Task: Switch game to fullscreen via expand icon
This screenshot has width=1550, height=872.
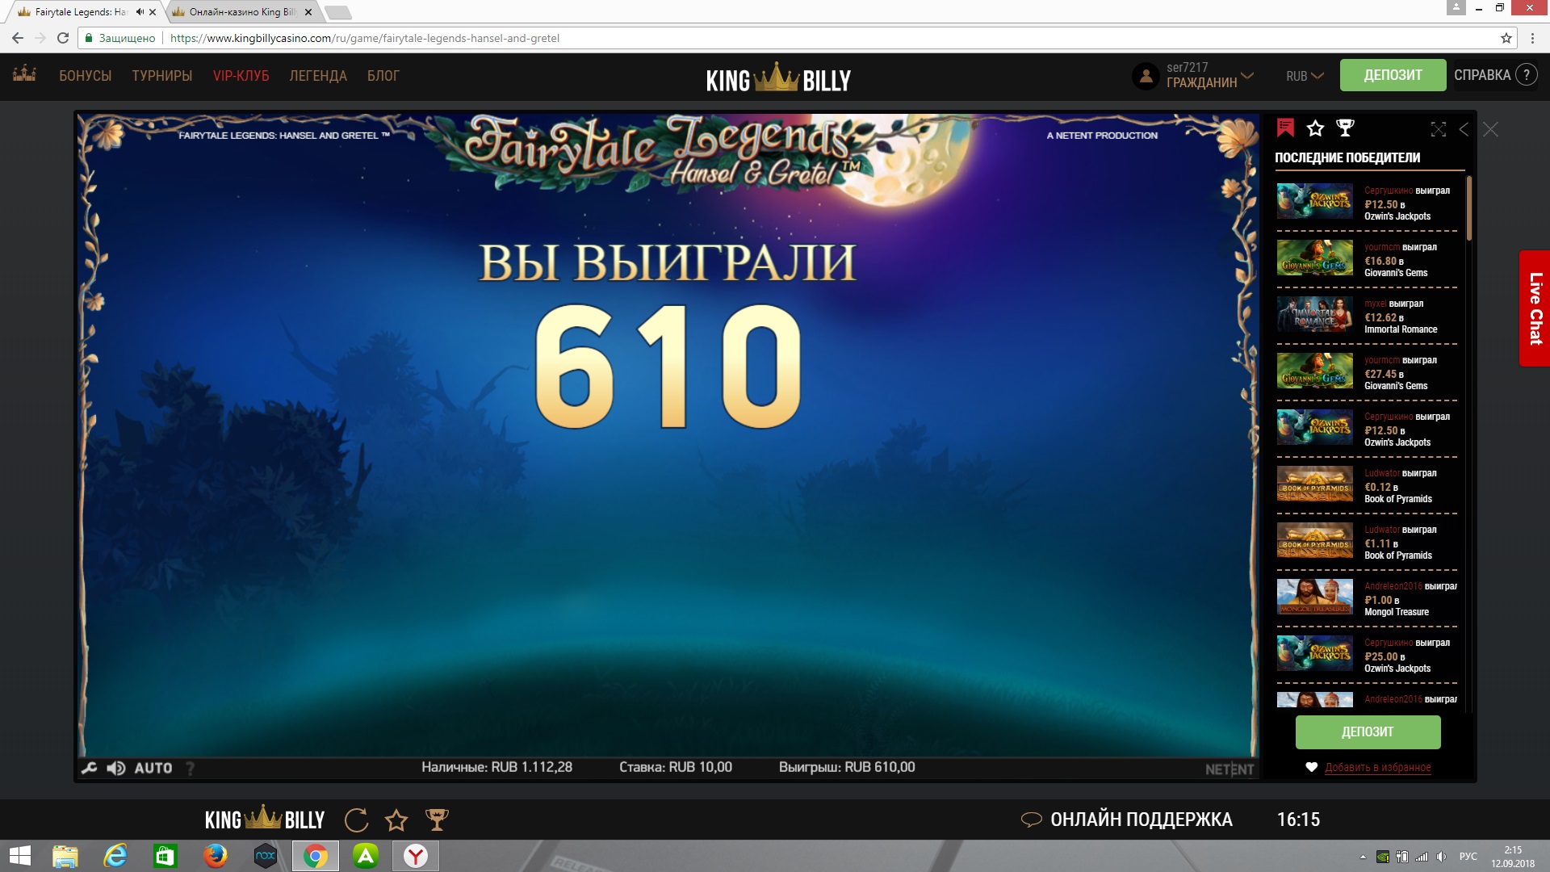Action: coord(1439,129)
